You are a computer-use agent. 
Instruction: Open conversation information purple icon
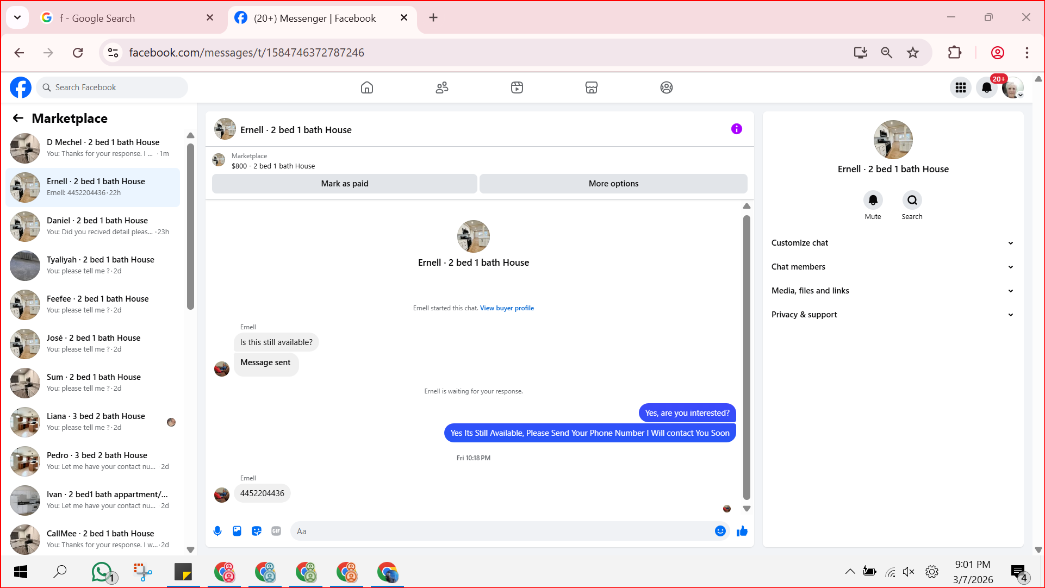pos(737,129)
